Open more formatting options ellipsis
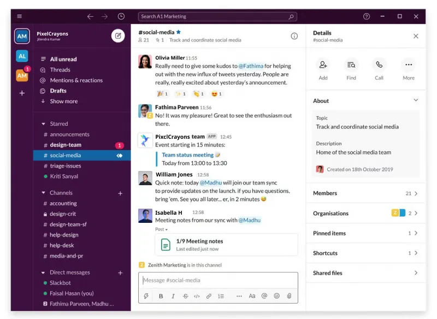This screenshot has height=319, width=437. point(239,296)
